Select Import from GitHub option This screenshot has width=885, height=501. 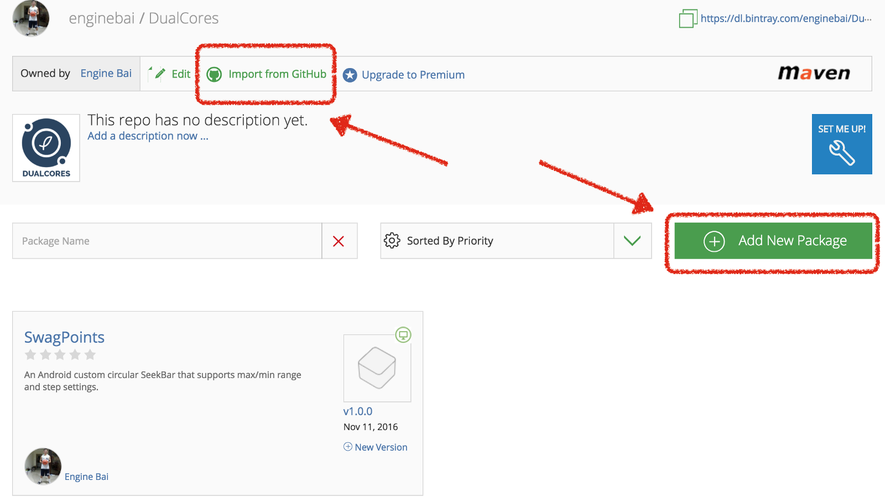pyautogui.click(x=277, y=74)
